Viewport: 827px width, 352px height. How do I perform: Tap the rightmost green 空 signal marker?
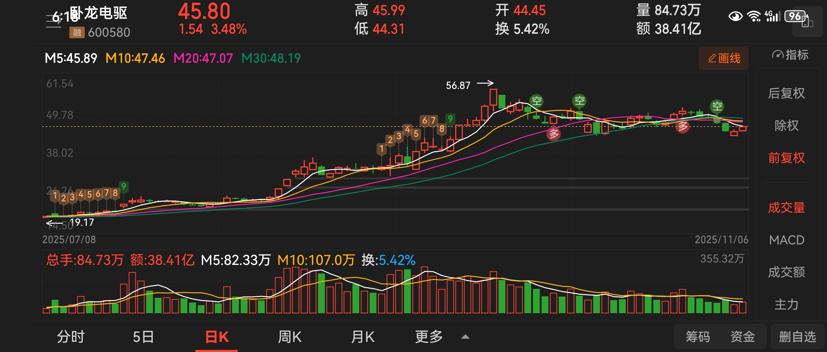[x=717, y=106]
